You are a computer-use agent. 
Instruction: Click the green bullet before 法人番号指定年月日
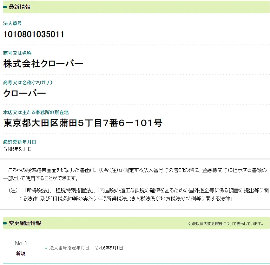[x=46, y=248]
